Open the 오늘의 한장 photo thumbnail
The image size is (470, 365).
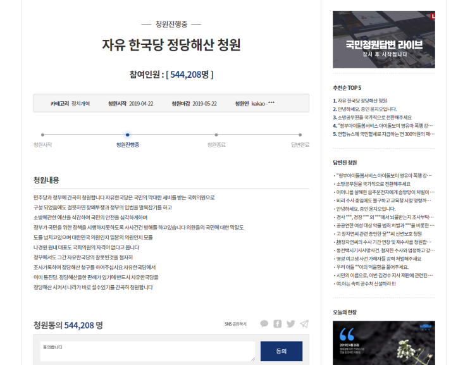384,343
